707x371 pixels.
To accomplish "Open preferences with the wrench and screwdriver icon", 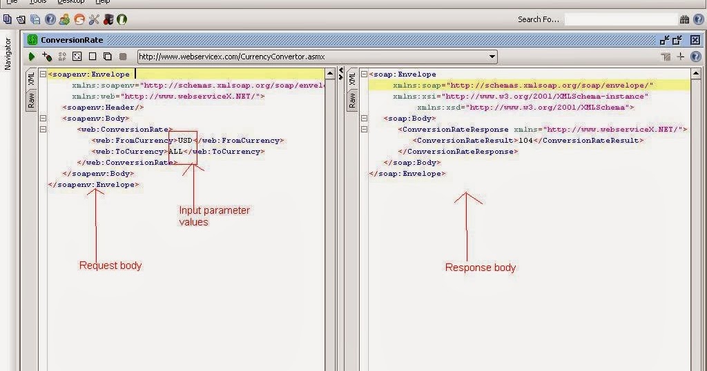I will tap(94, 19).
